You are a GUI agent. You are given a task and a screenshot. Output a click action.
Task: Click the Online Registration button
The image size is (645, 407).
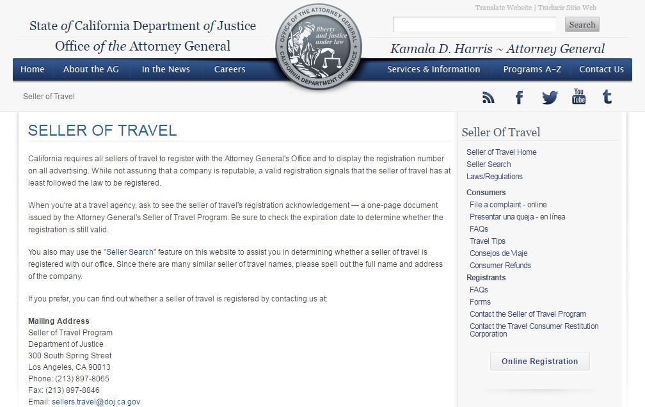(539, 362)
